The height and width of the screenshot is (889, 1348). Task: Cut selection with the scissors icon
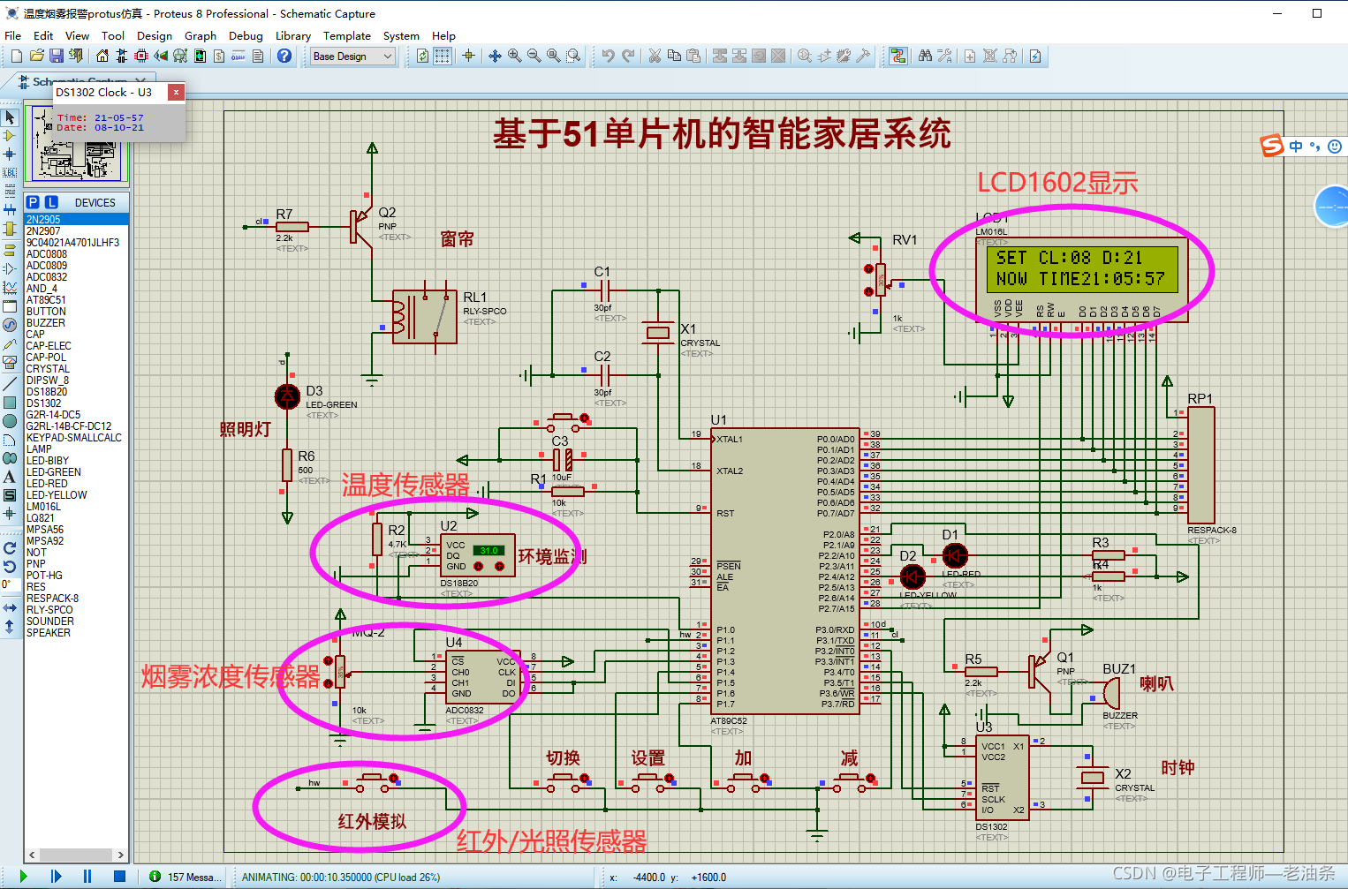pyautogui.click(x=655, y=56)
